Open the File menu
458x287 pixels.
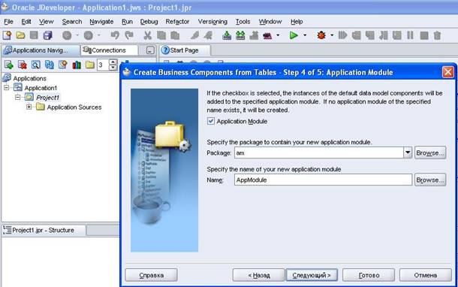tap(8, 22)
